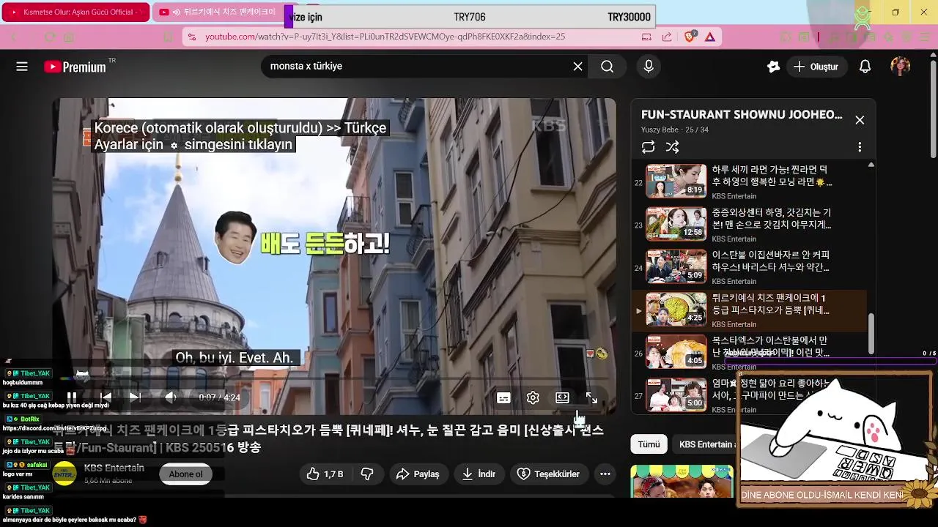Open the account avatar menu
The image size is (938, 527).
tap(900, 67)
